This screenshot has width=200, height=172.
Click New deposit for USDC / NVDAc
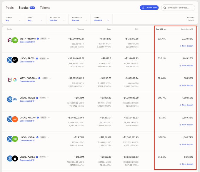tap(186, 144)
